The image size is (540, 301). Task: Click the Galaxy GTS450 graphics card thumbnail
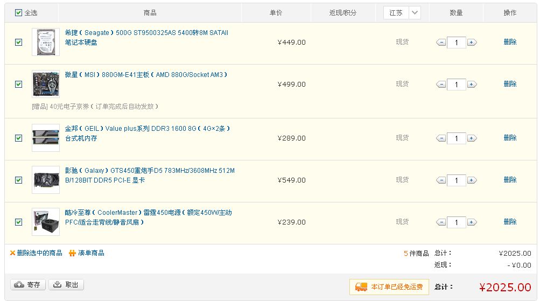pyautogui.click(x=46, y=180)
